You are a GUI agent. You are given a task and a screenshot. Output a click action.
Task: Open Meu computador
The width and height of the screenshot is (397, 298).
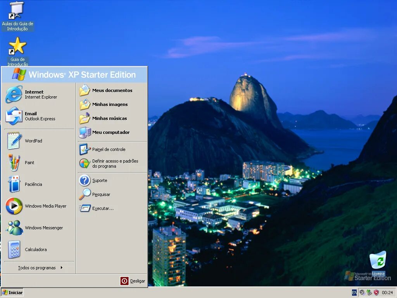coord(112,132)
